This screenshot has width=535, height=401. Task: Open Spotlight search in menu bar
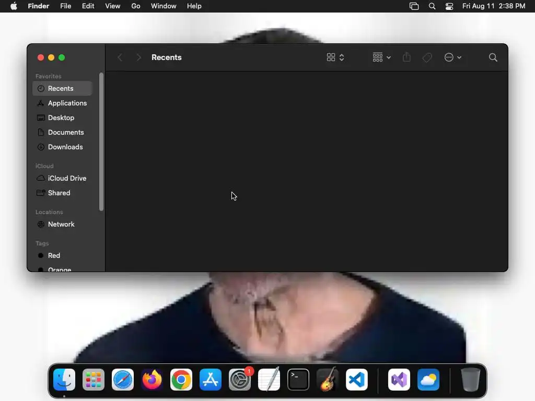(432, 6)
